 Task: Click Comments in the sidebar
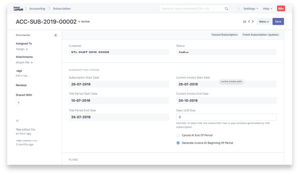point(23,35)
